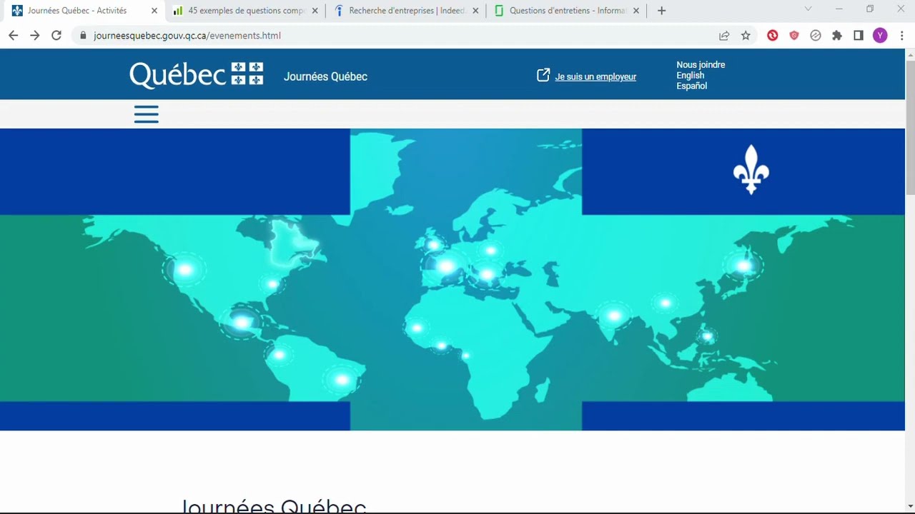Go back with the browser back arrow
This screenshot has width=915, height=514.
pyautogui.click(x=13, y=35)
